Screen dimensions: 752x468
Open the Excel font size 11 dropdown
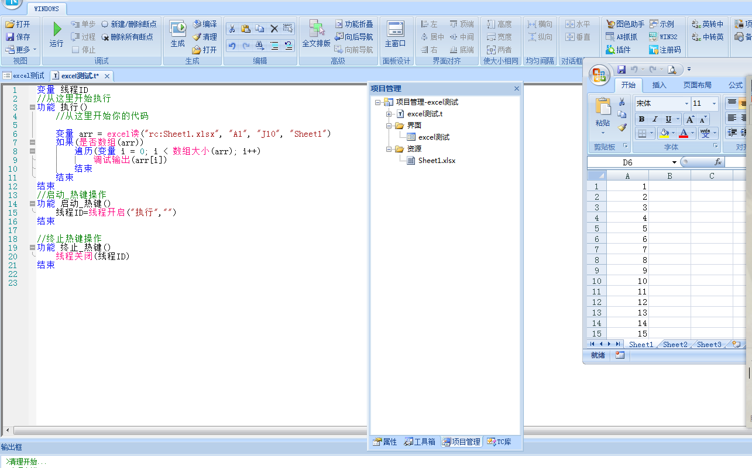click(714, 103)
